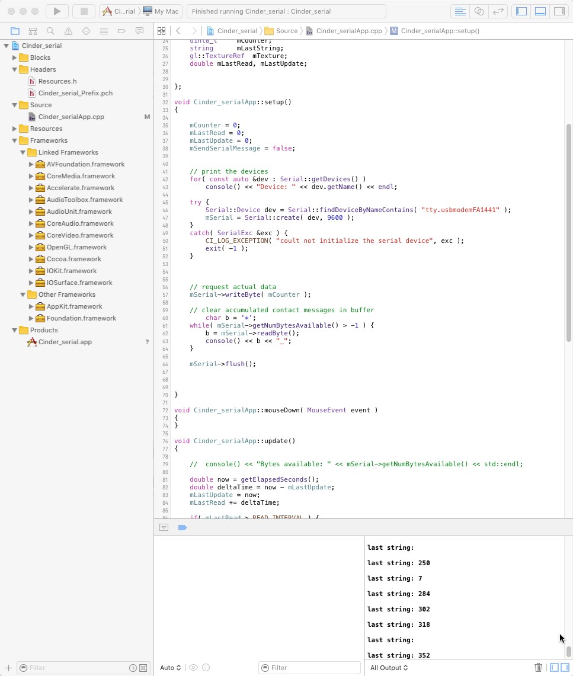Select Cinder_serial_Prefix.pch file
The image size is (573, 676).
click(x=75, y=93)
